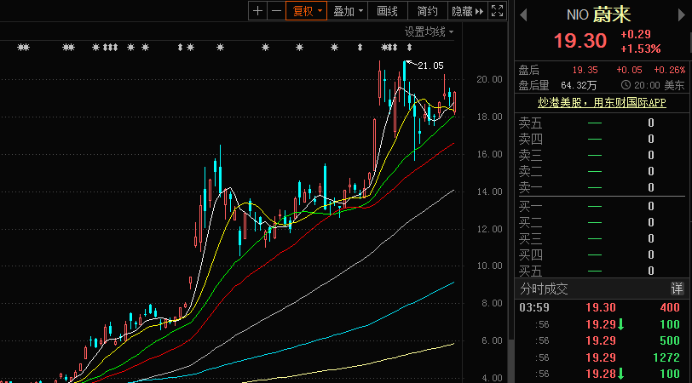The height and width of the screenshot is (383, 692).
Task: Click the event marker above the 21.05 peak
Action: pyautogui.click(x=408, y=48)
